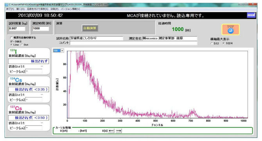
Task: Click the コメント comment field
Action: (133, 43)
